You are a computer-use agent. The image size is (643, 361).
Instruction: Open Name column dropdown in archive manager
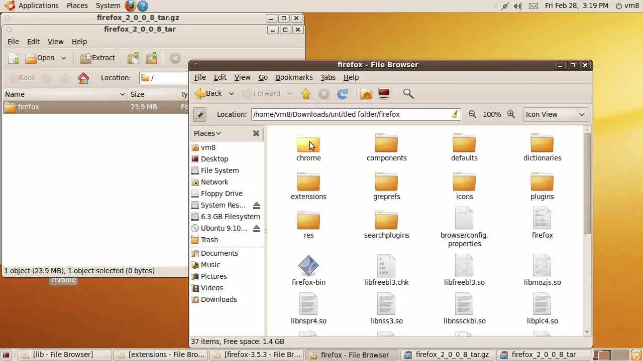pos(122,94)
